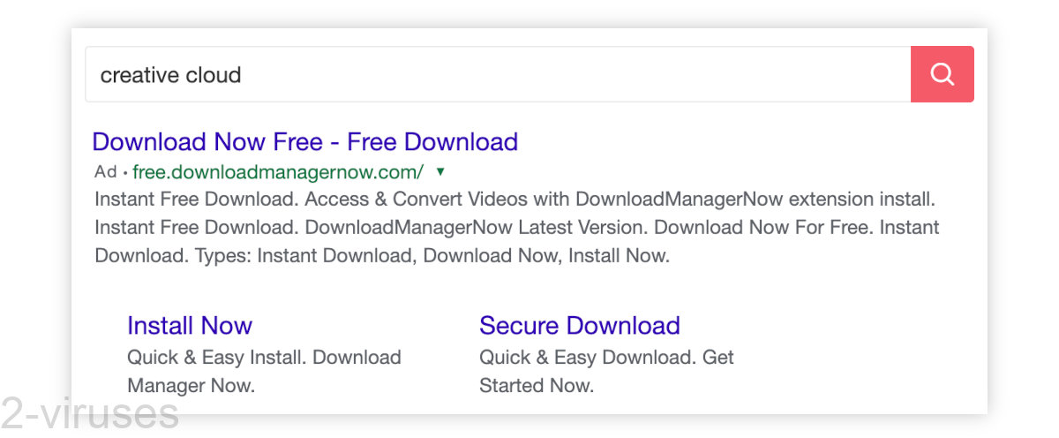1059x438 pixels.
Task: Click the 'Manager Now.' text under Install Now
Action: 191,386
